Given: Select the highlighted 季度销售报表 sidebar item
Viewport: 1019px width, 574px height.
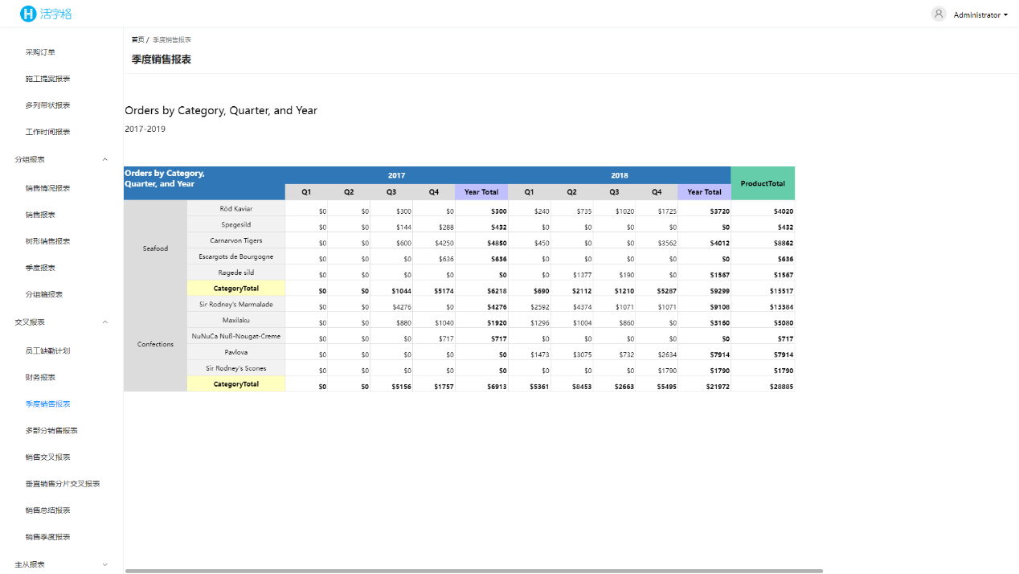Looking at the screenshot, I should click(47, 404).
